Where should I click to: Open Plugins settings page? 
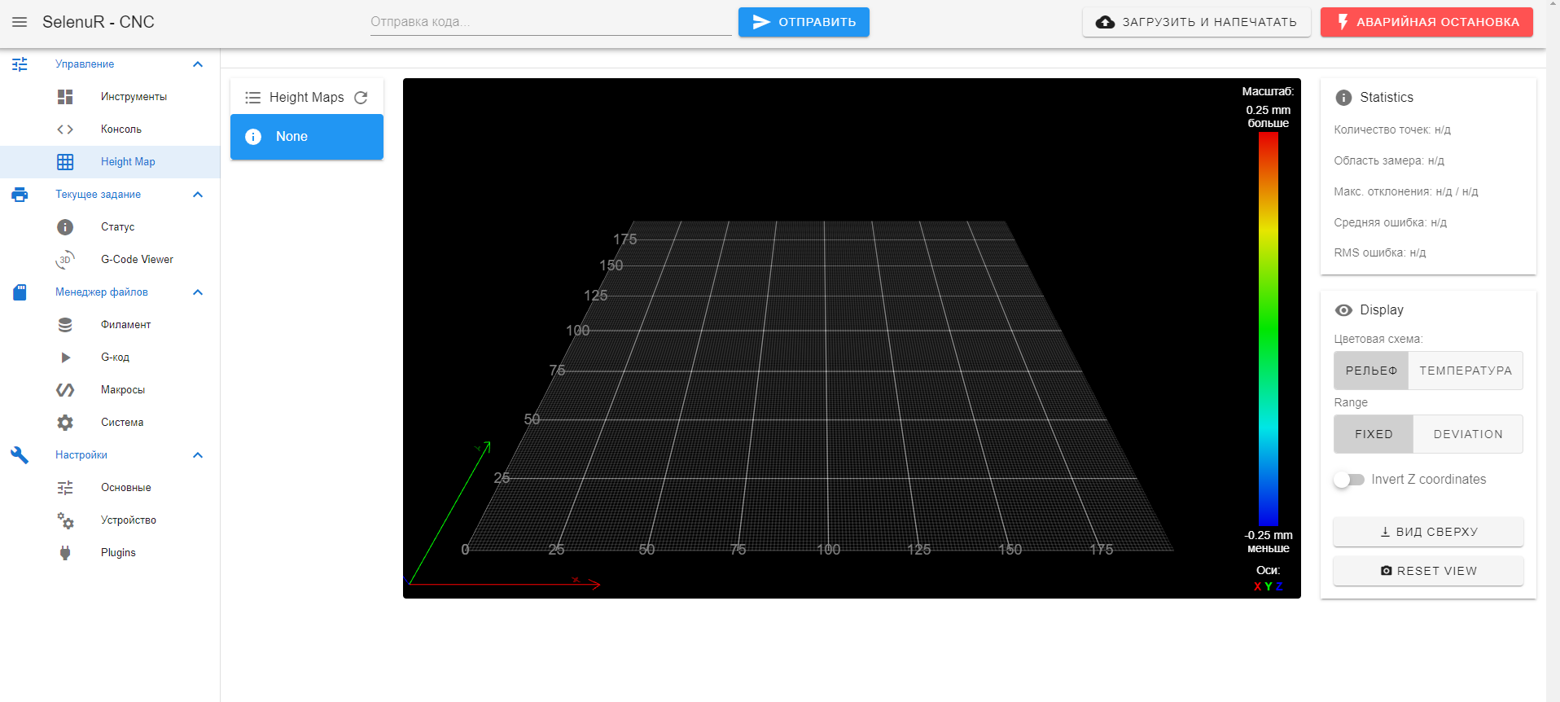[x=110, y=553]
